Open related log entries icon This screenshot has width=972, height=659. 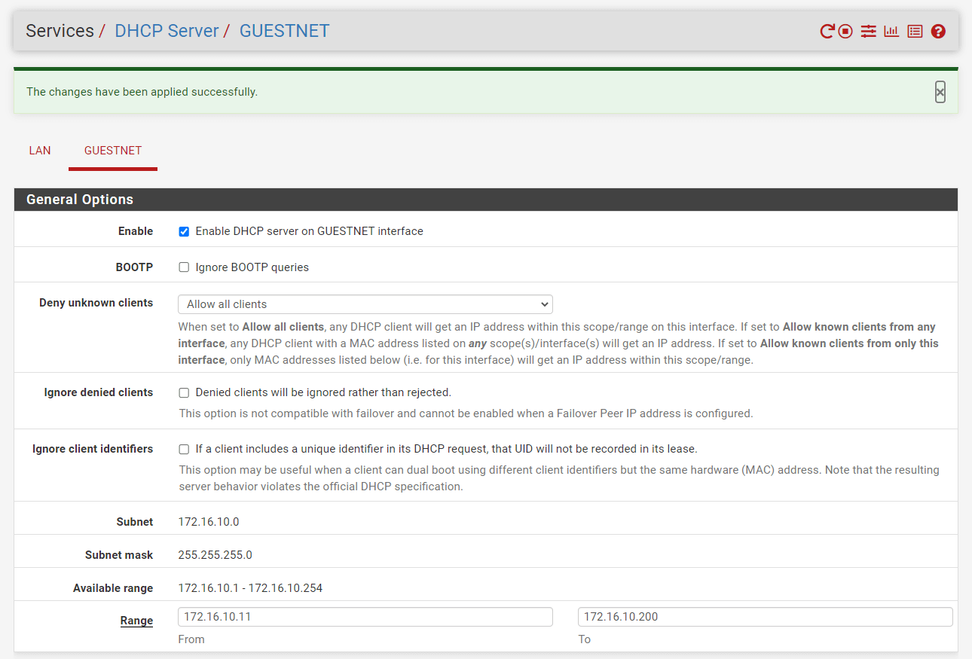[x=915, y=31]
